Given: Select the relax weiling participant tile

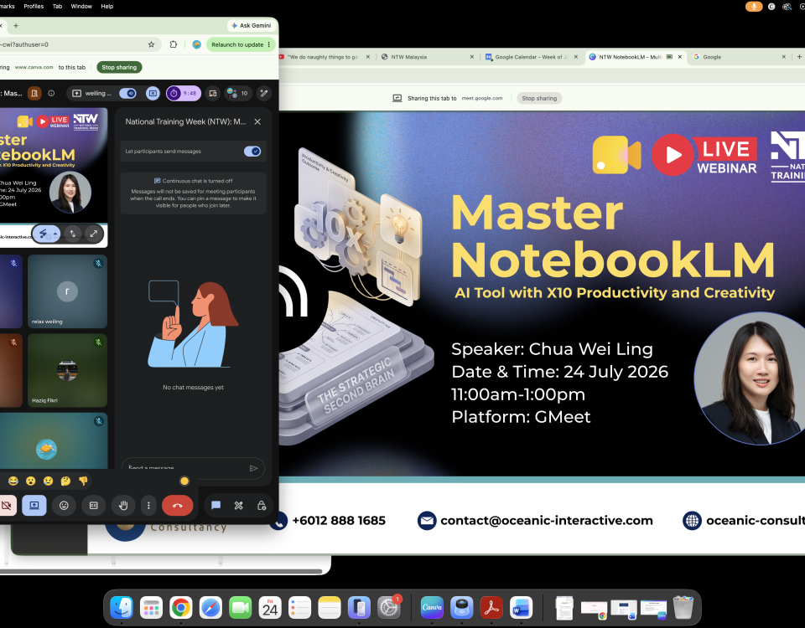Looking at the screenshot, I should tap(67, 291).
